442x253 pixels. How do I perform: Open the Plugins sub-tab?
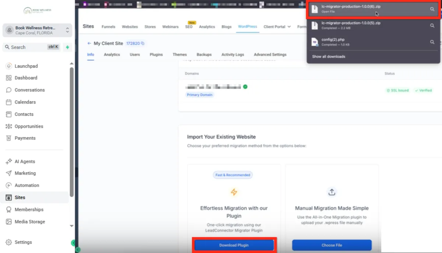point(156,55)
